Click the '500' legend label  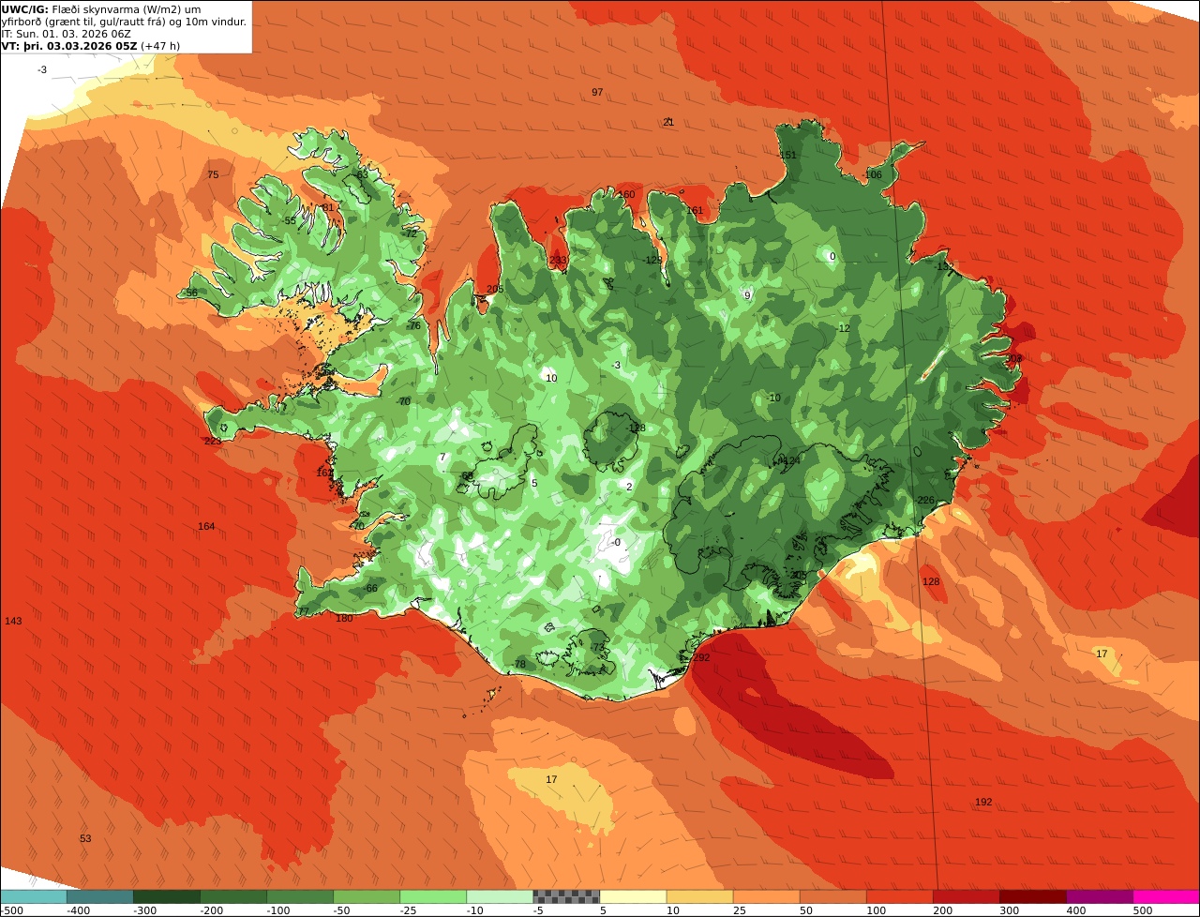(1142, 910)
